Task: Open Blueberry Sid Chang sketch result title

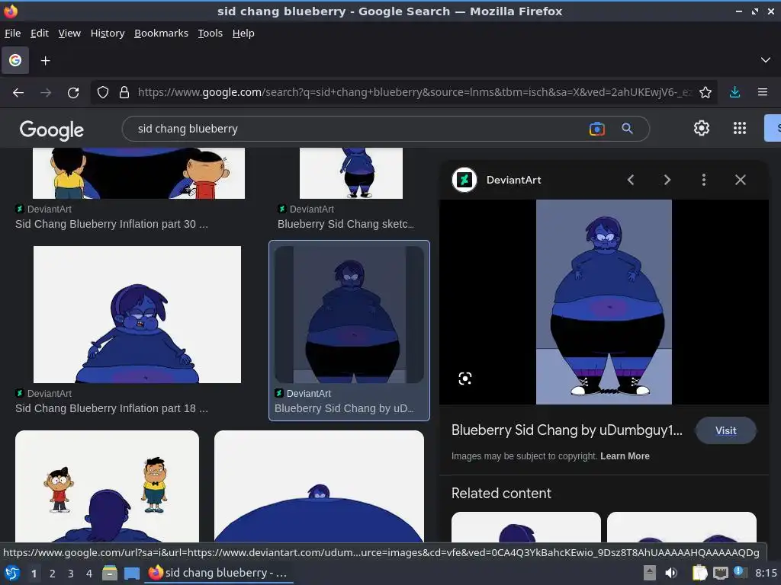Action: coord(346,225)
